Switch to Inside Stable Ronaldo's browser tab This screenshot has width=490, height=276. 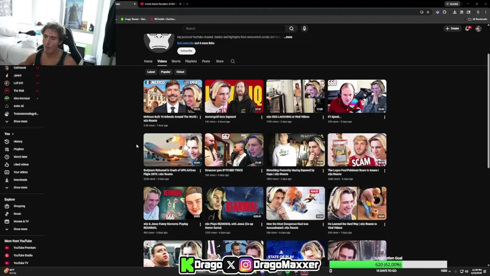[x=161, y=4]
